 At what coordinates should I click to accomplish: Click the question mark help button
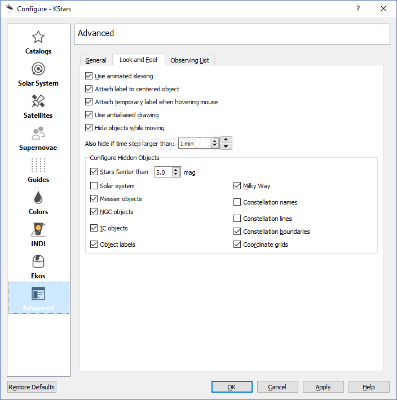[x=358, y=8]
